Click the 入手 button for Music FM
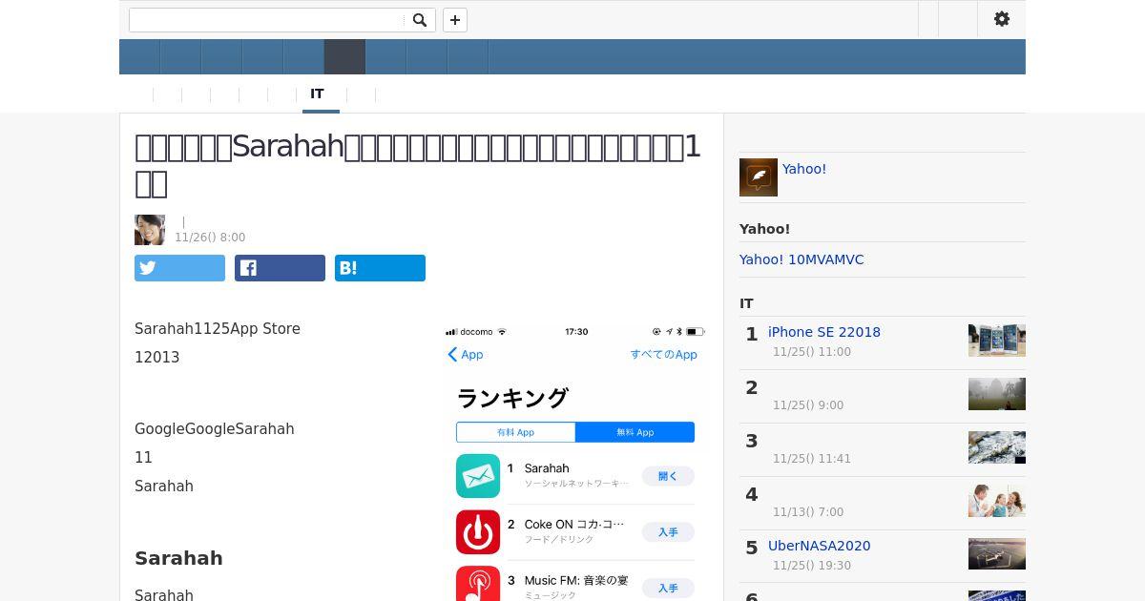Viewport: 1145px width, 601px height. click(x=668, y=588)
